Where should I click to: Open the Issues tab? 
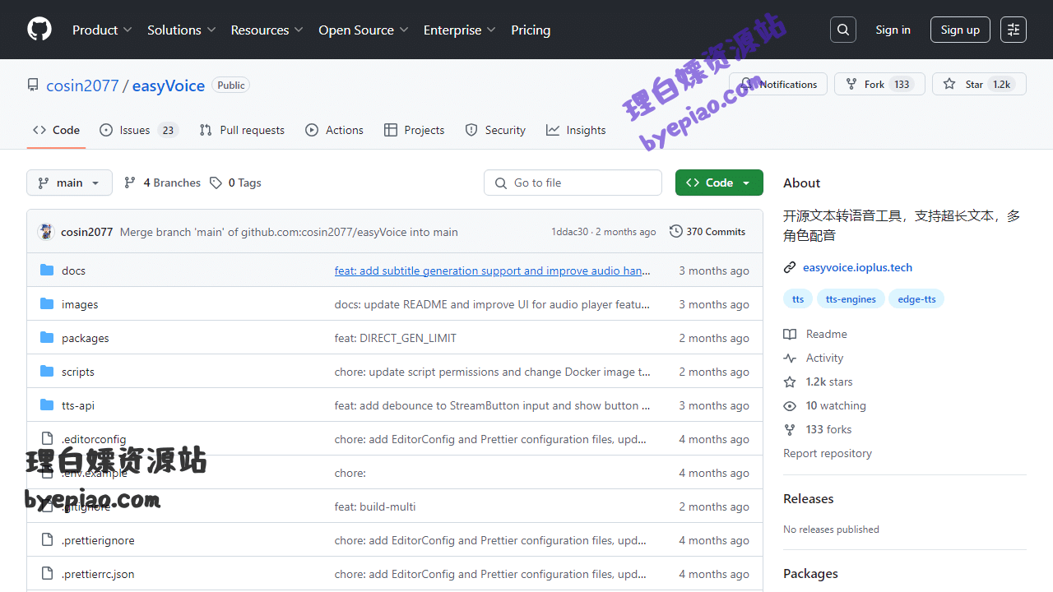(x=139, y=130)
